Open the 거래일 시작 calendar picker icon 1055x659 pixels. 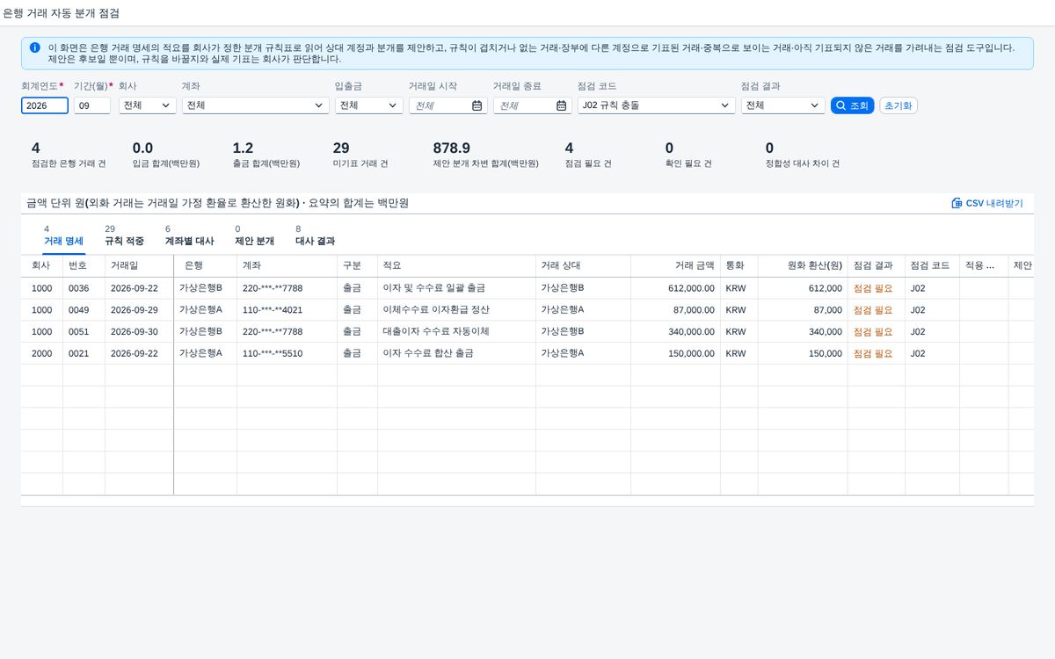(x=477, y=105)
